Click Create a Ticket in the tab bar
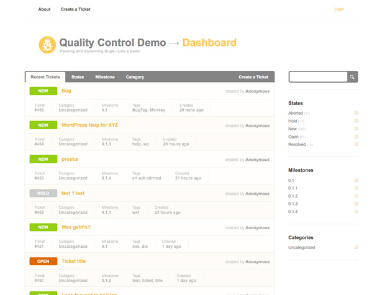The image size is (382, 295). coord(253,77)
